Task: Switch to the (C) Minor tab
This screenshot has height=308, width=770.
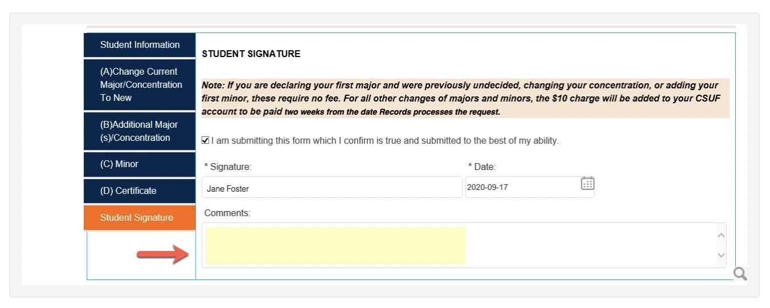Action: [x=140, y=164]
